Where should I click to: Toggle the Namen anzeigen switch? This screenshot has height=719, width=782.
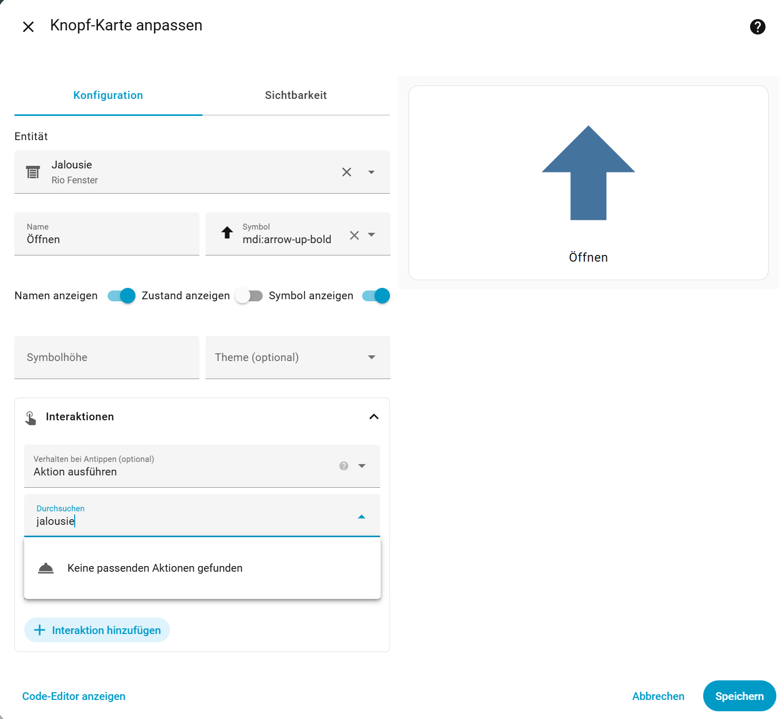pyautogui.click(x=122, y=296)
